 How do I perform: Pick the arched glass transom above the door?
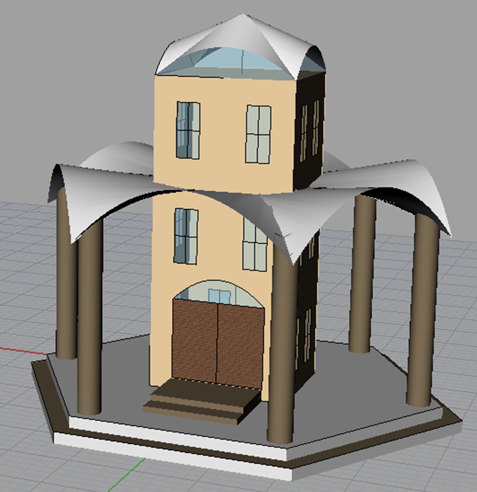pos(218,293)
